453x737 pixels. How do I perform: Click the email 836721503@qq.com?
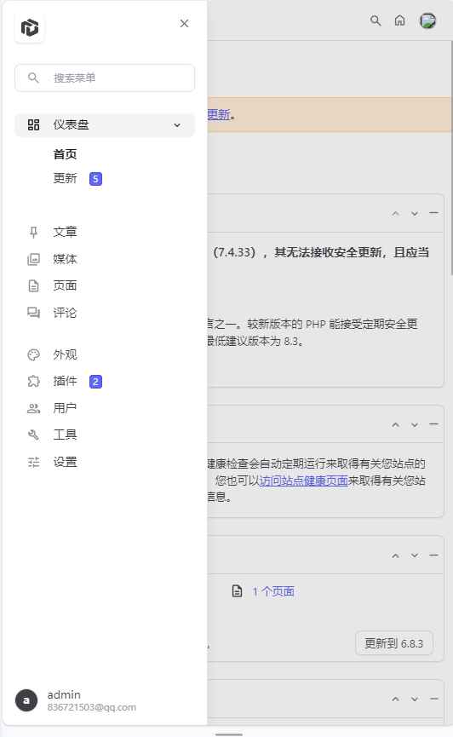tap(92, 707)
